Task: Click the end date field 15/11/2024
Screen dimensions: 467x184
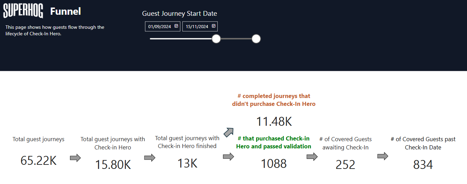Action: (x=197, y=26)
